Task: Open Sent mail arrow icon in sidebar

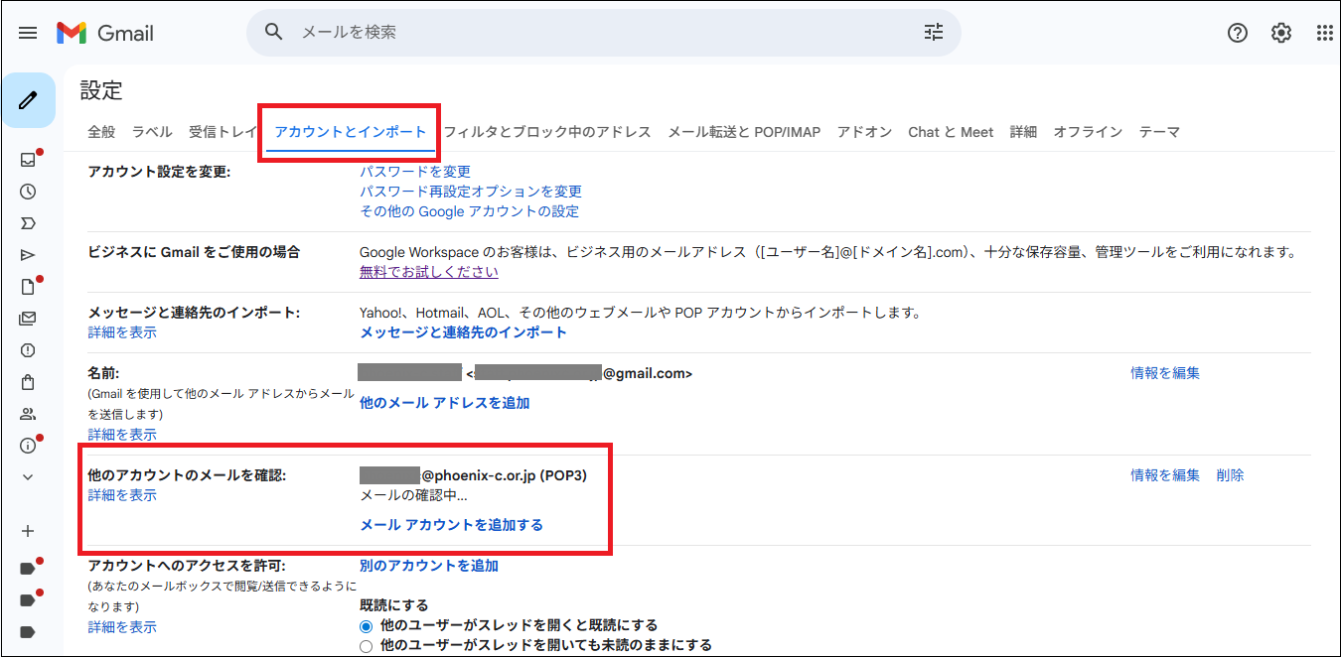Action: 28,255
